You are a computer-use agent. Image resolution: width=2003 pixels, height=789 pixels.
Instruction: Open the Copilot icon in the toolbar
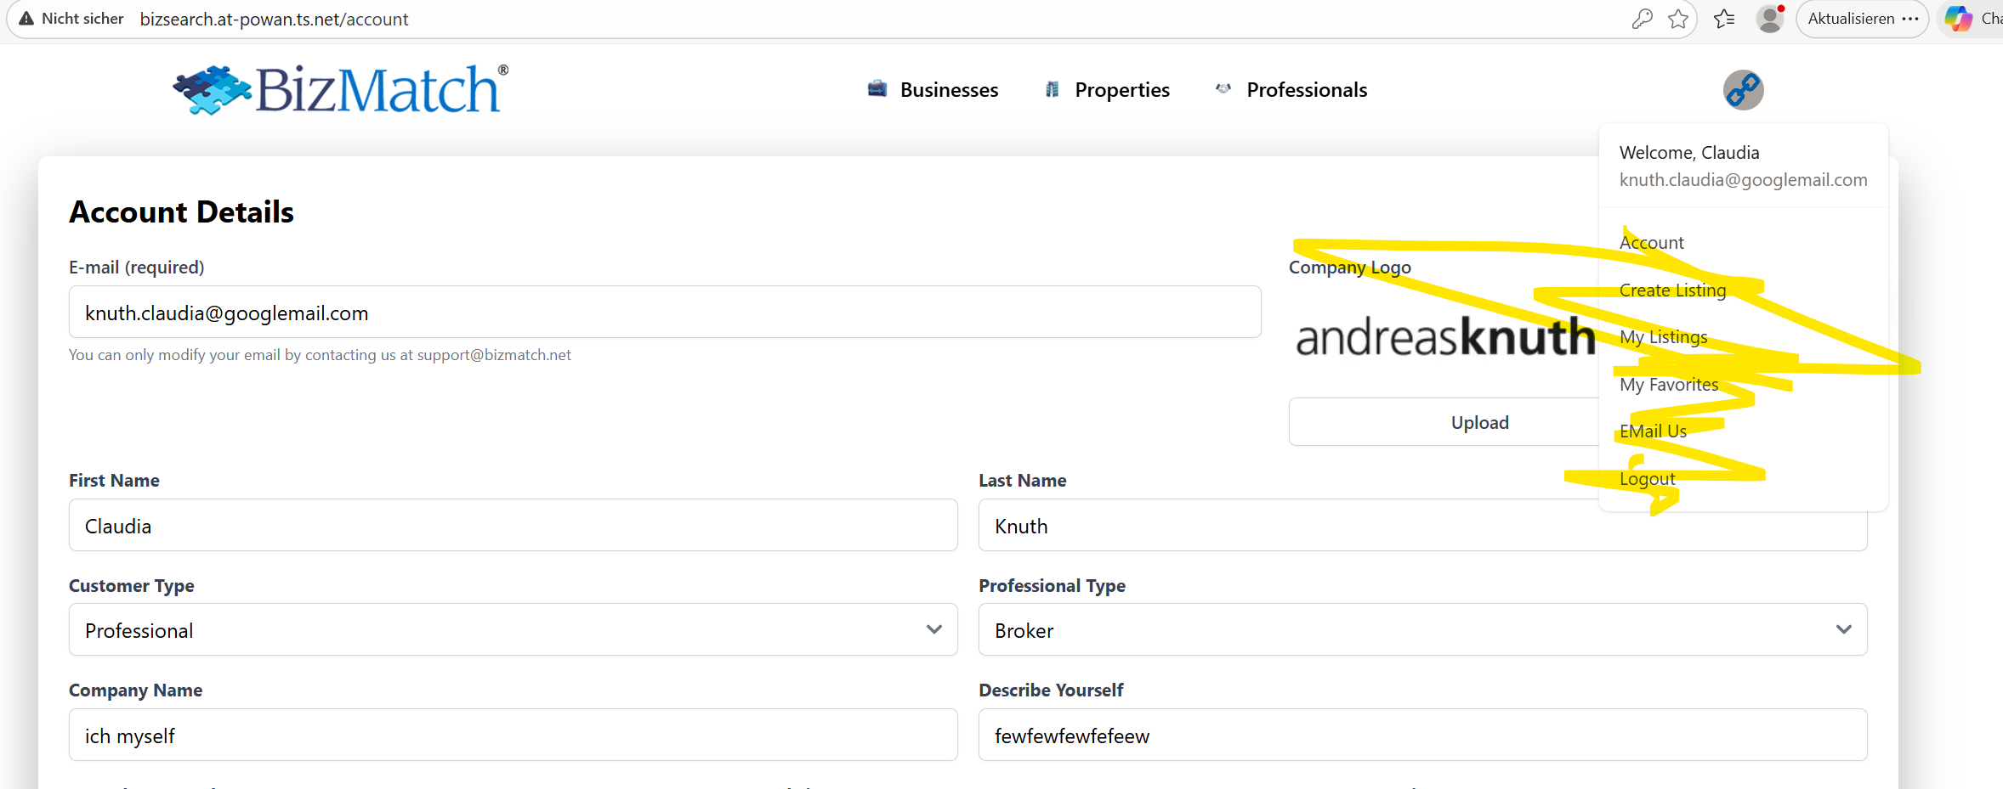[1958, 19]
